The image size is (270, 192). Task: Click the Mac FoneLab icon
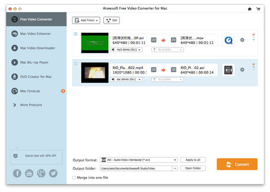pos(15,91)
